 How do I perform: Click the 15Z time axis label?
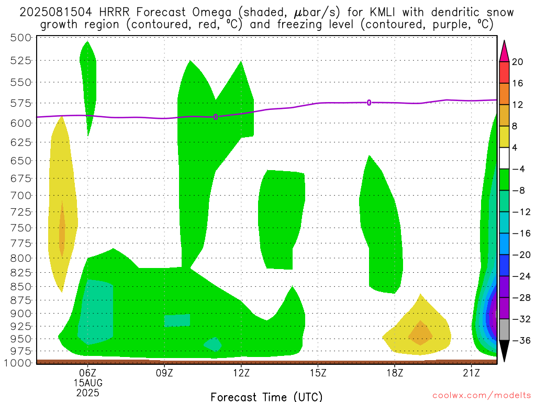point(318,373)
